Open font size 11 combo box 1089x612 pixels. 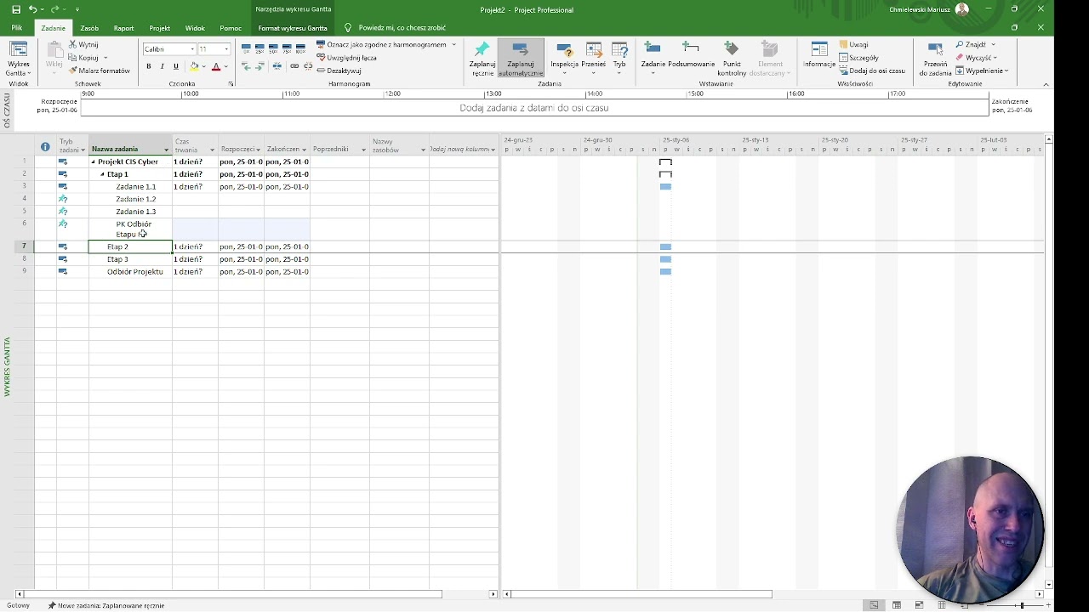(214, 49)
